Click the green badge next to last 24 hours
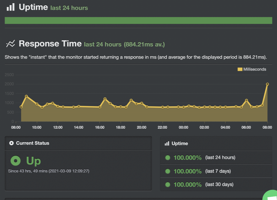This screenshot has width=277, height=200. tap(168, 157)
